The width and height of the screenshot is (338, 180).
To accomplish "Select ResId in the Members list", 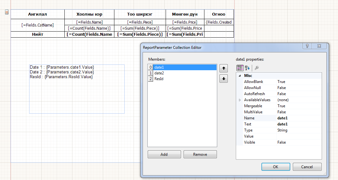I will pyautogui.click(x=159, y=79).
